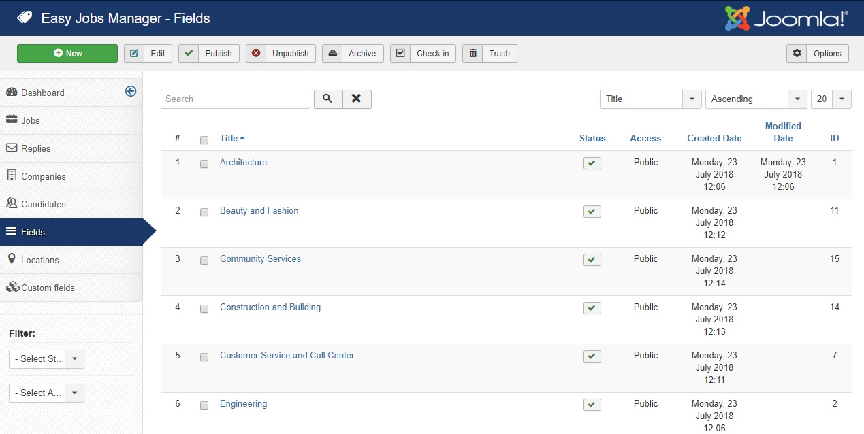Check the Customer Service and Call Center checkbox

(x=204, y=357)
